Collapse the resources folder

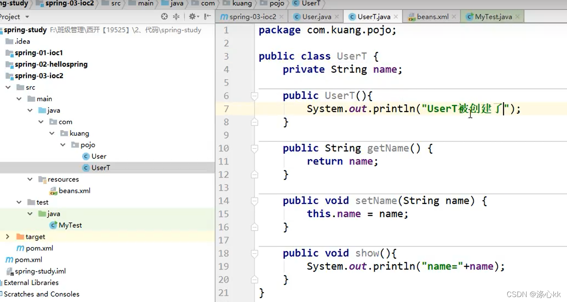click(x=30, y=179)
